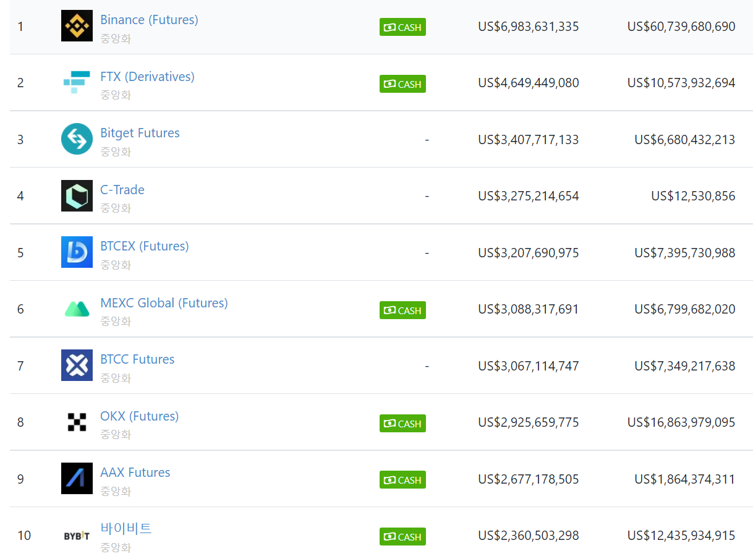Select the value US$2,360,503,298

[x=529, y=536]
